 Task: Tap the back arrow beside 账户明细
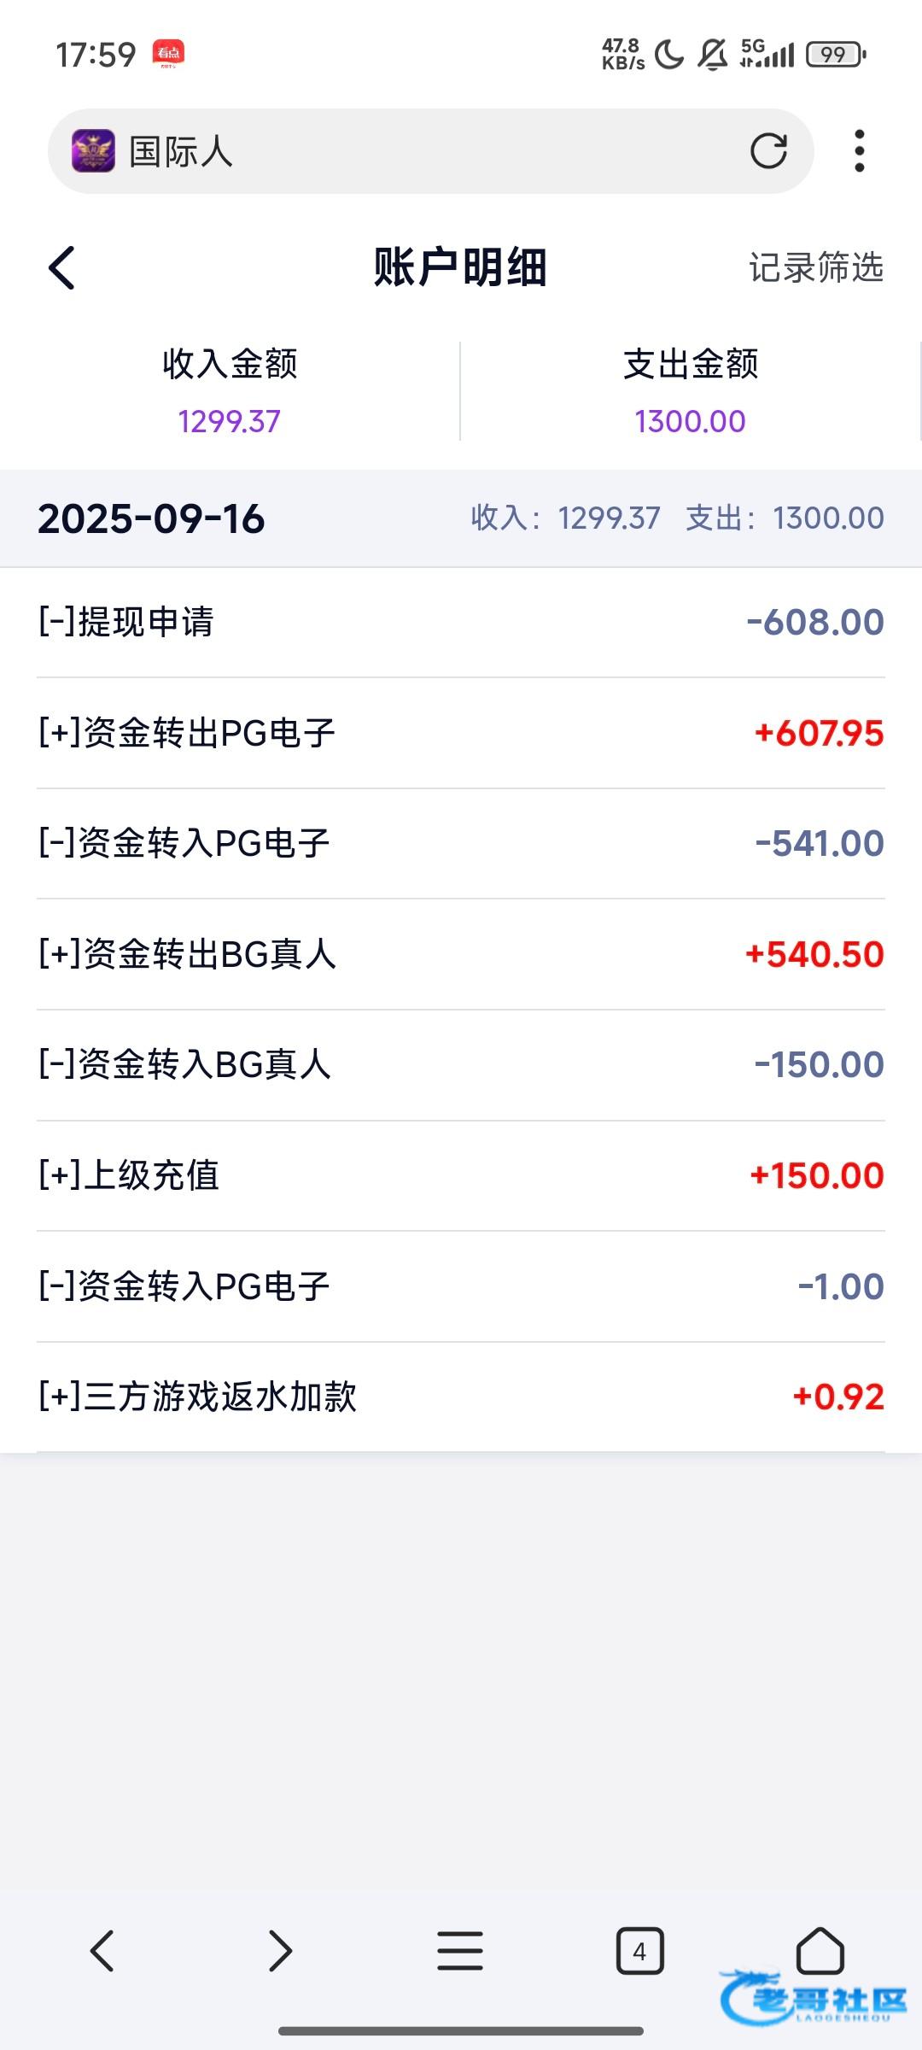(x=61, y=268)
